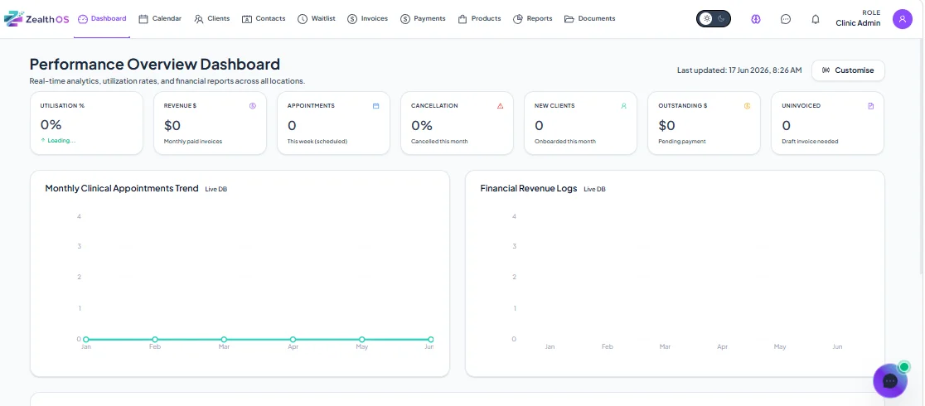This screenshot has width=925, height=406.
Task: Select the Revenue $ card value $0
Action: pos(172,125)
